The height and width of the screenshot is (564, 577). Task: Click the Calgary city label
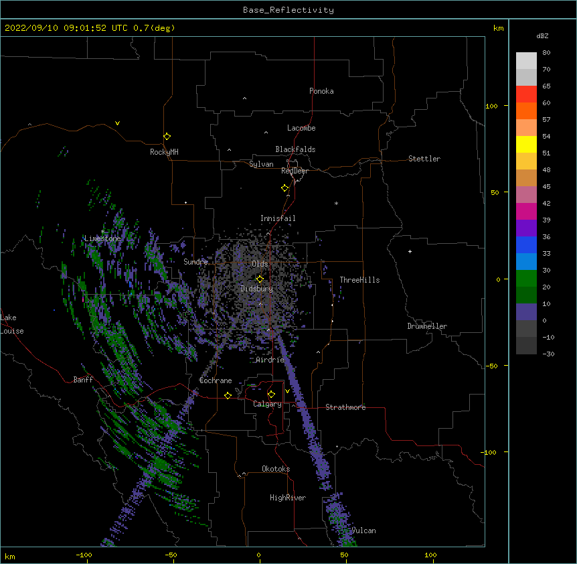pyautogui.click(x=267, y=404)
